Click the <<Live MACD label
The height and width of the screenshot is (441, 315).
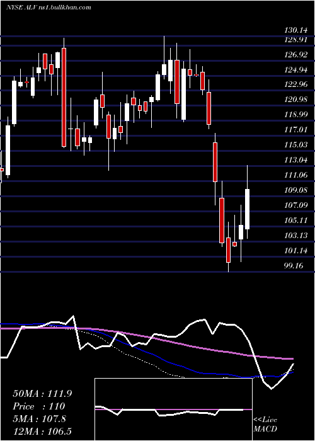pos(265,425)
